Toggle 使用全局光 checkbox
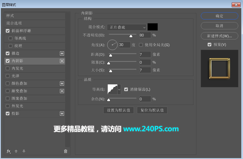Screen dimensions: 243x159 [141, 45]
